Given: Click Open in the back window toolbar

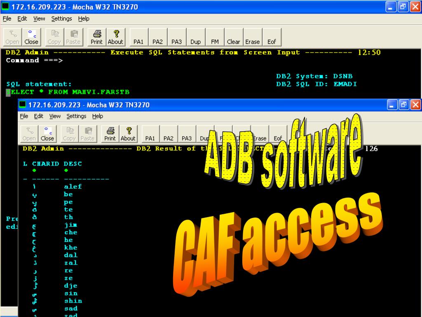Looking at the screenshot, I should [x=12, y=37].
